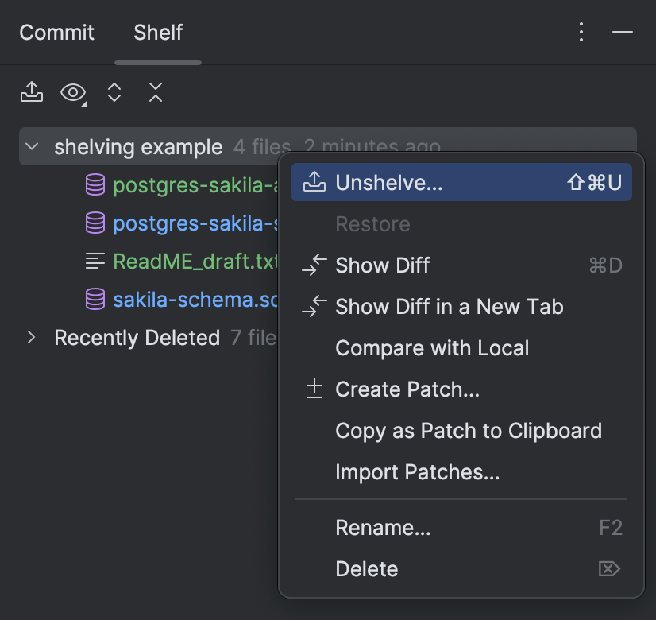The width and height of the screenshot is (656, 620).
Task: Click the Unshelve icon in context menu
Action: (x=314, y=182)
